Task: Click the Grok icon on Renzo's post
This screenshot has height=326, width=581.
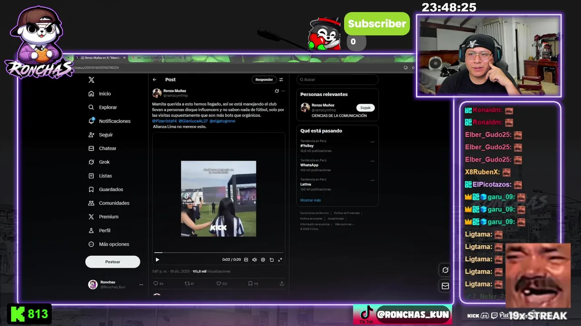Action: (276, 91)
